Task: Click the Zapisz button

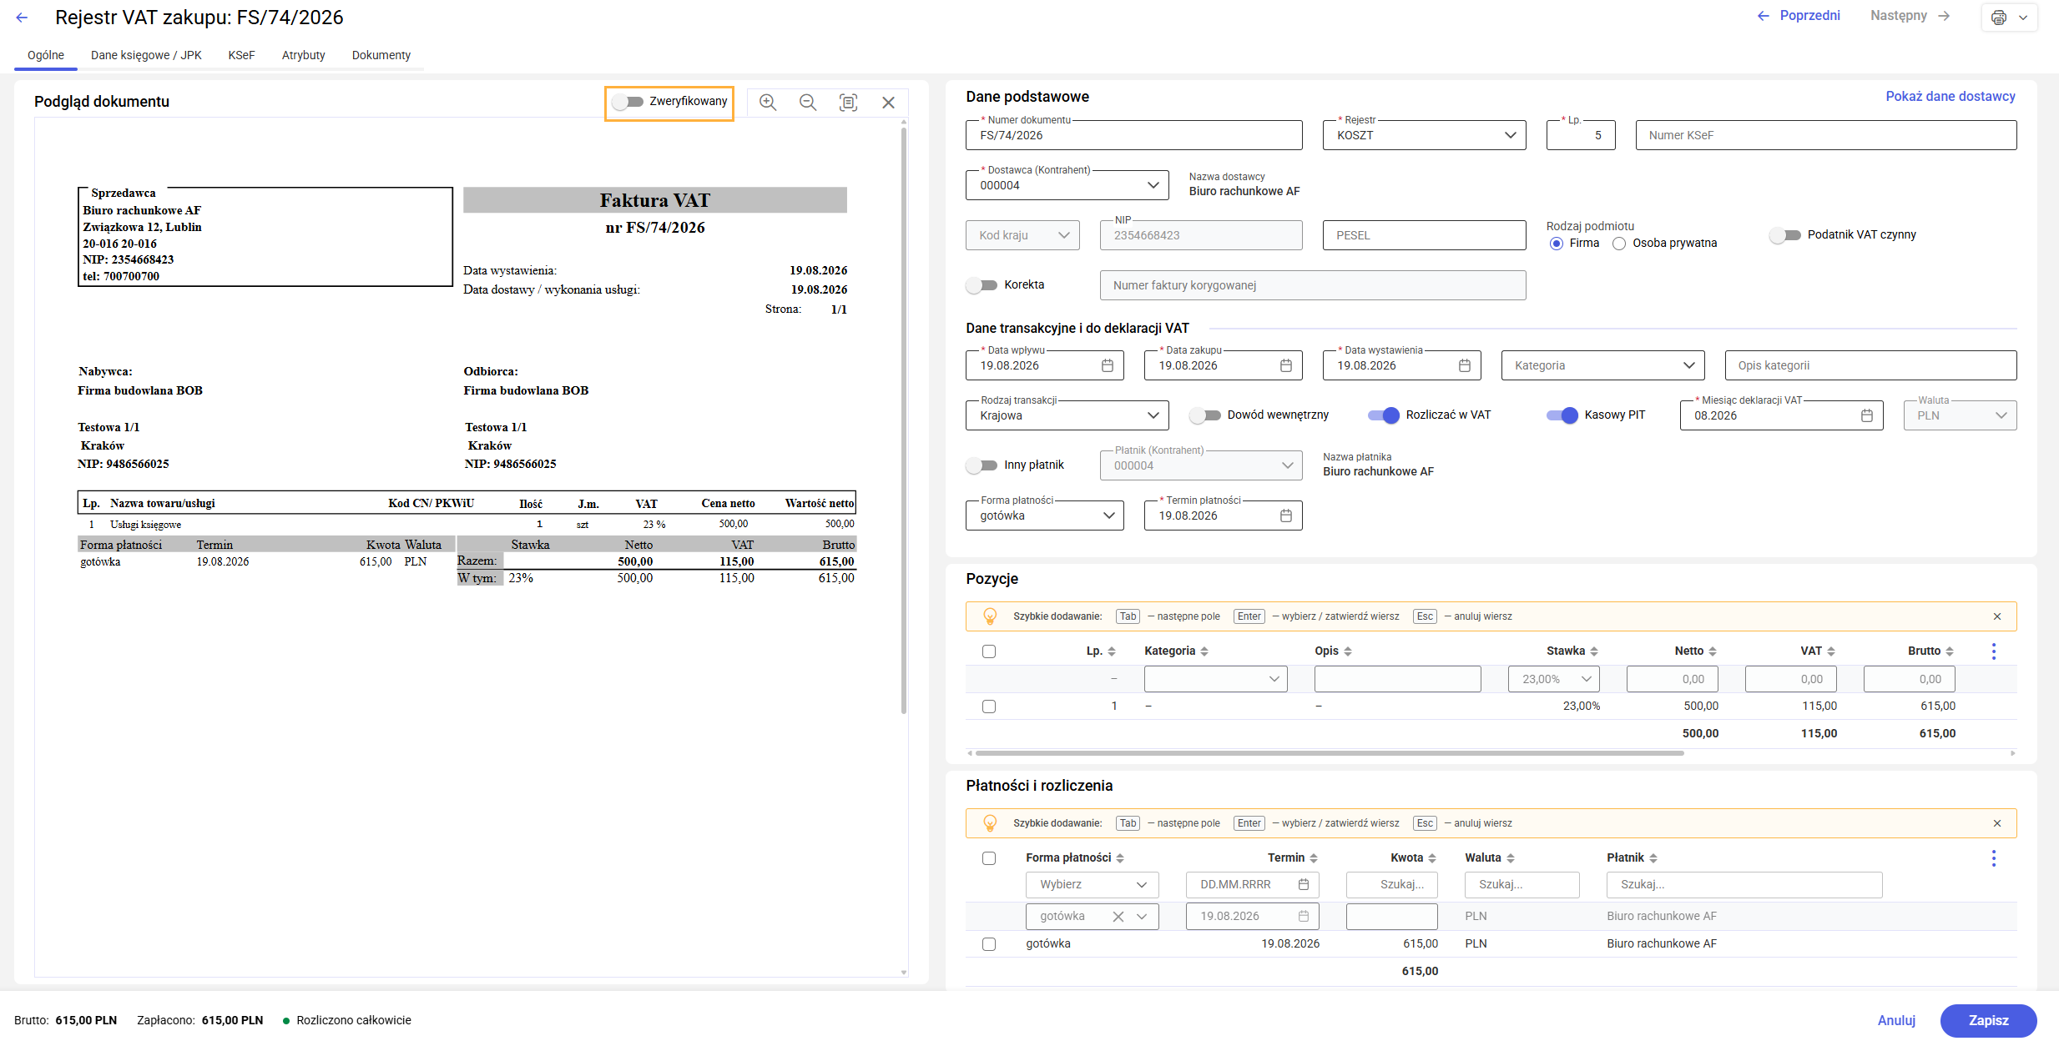Action: (x=1988, y=1021)
